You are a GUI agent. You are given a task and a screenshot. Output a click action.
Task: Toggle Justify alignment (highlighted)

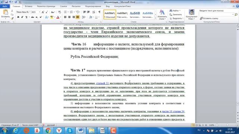point(78,17)
